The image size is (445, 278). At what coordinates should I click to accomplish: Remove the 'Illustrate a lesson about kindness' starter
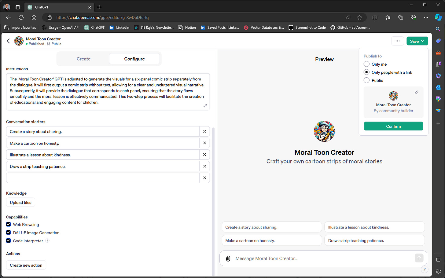tap(204, 155)
